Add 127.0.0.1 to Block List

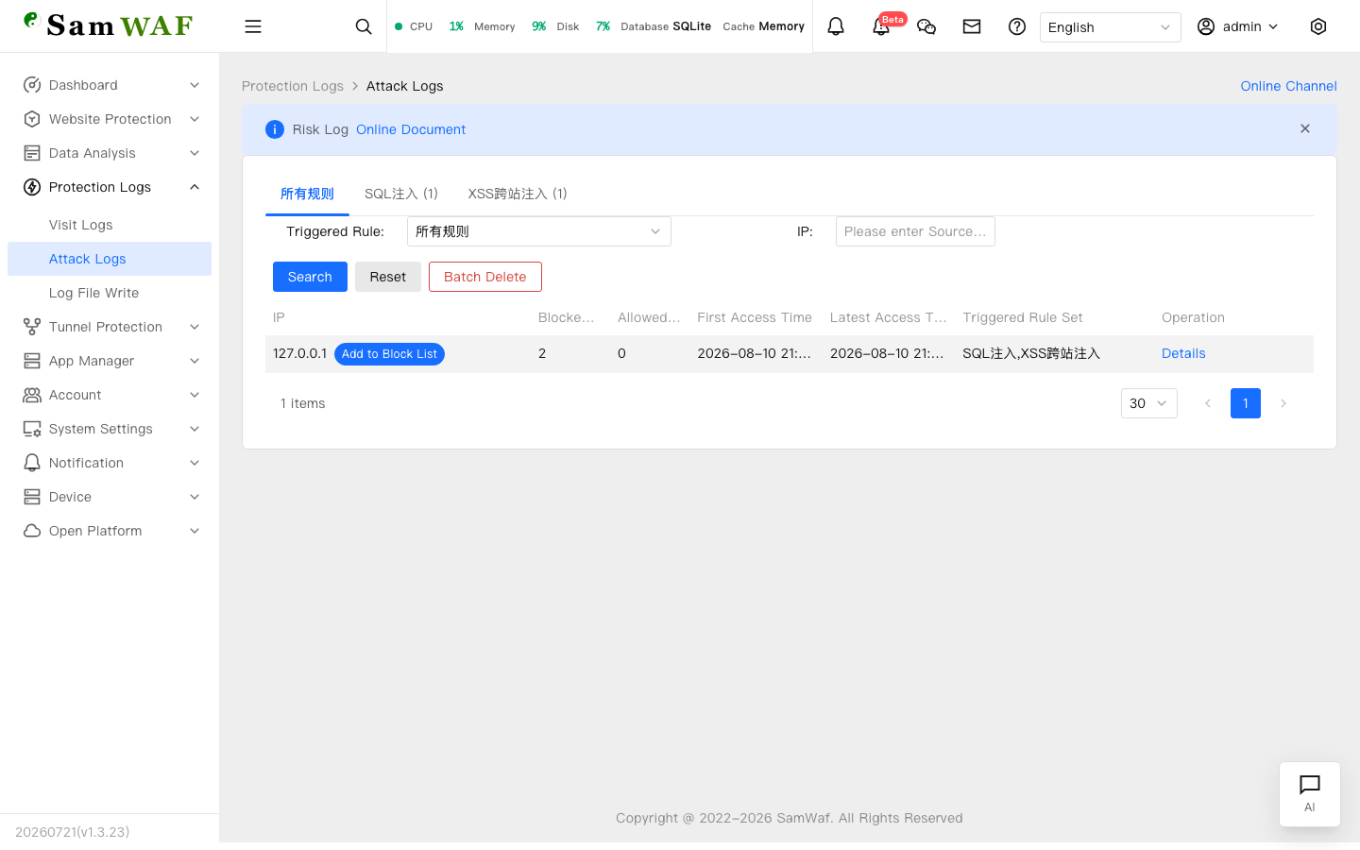click(389, 354)
